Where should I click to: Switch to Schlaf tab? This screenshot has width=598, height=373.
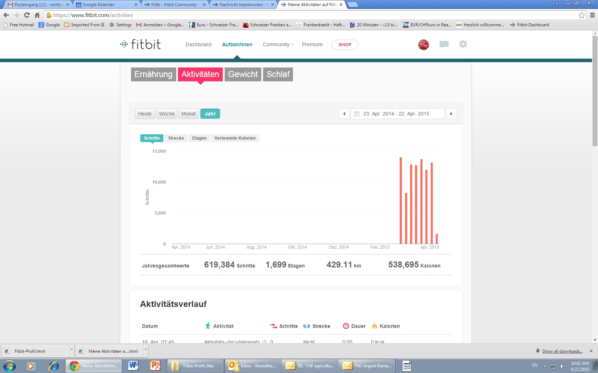(x=278, y=74)
